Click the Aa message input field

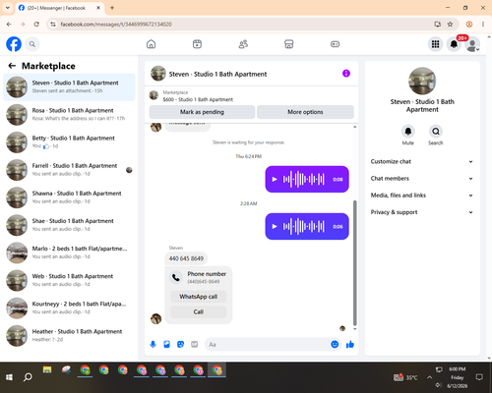[x=267, y=345]
